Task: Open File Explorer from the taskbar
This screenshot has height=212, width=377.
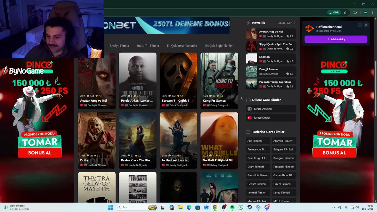Action: [x=180, y=207]
